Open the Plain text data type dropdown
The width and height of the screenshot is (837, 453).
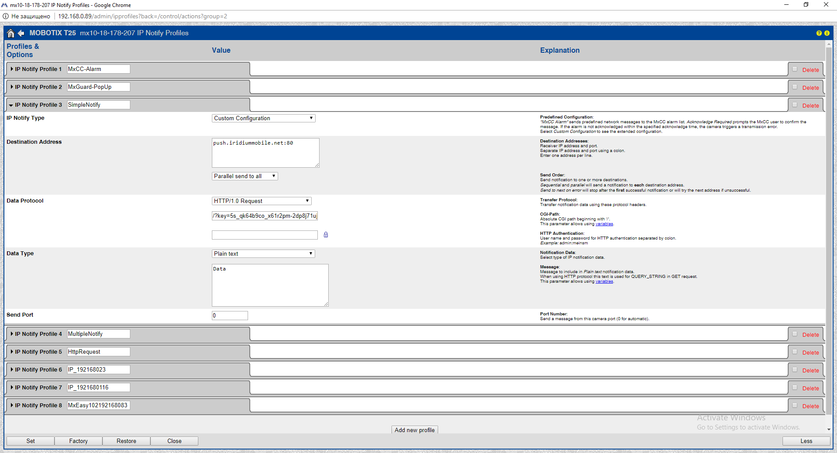(263, 254)
